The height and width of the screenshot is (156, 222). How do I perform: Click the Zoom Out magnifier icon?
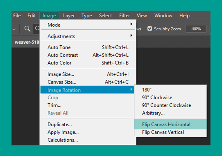[37, 29]
